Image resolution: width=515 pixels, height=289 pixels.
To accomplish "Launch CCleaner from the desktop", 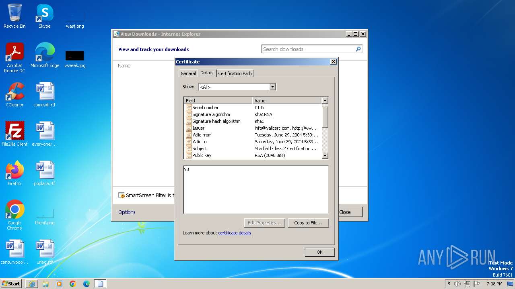I will coord(14,95).
